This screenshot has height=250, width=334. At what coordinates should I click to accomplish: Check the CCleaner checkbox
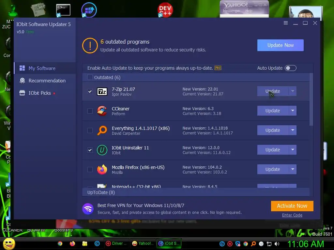point(90,111)
